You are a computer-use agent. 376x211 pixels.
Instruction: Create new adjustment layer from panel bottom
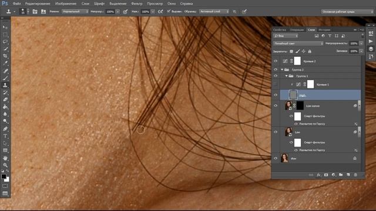coord(333,175)
